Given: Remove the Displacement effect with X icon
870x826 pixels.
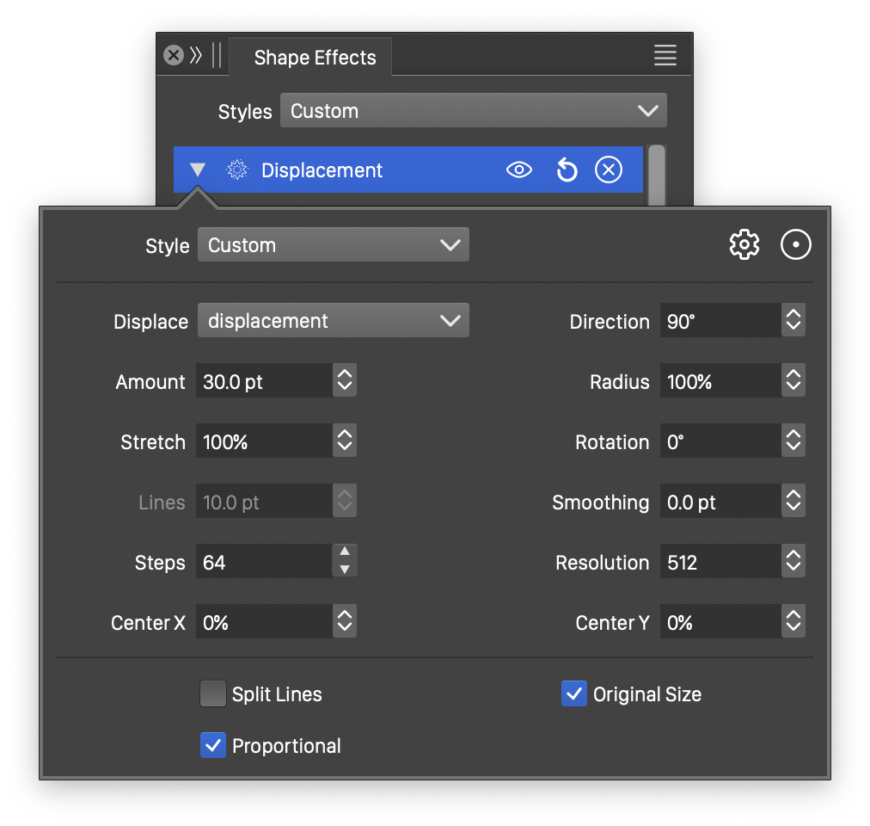Looking at the screenshot, I should tap(609, 170).
